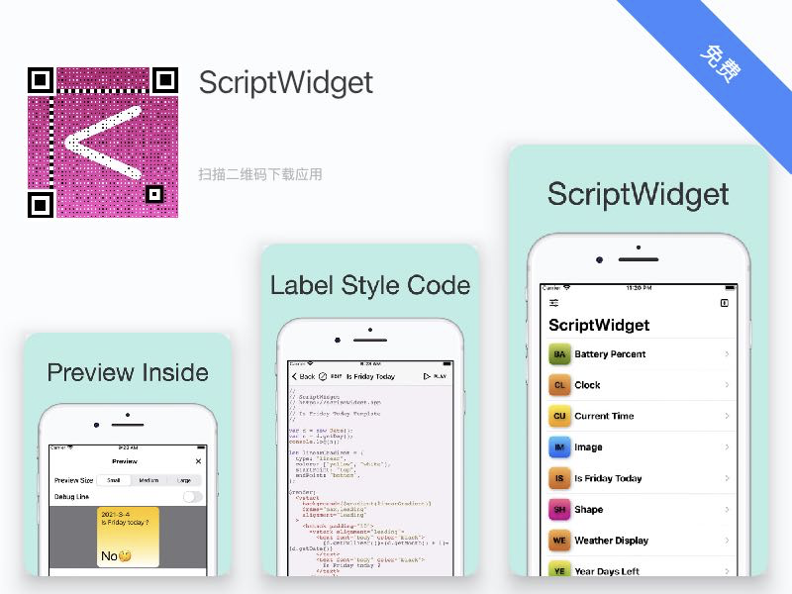Open the Is Friday Today IS icon
792x594 pixels.
tap(559, 478)
